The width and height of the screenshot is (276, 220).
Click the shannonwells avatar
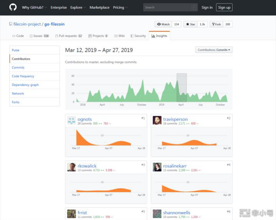tap(157, 214)
